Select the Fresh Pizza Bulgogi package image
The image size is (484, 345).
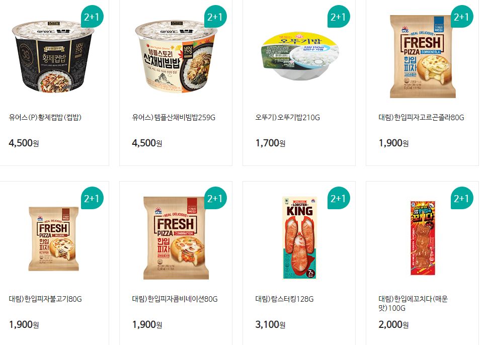[x=54, y=239]
